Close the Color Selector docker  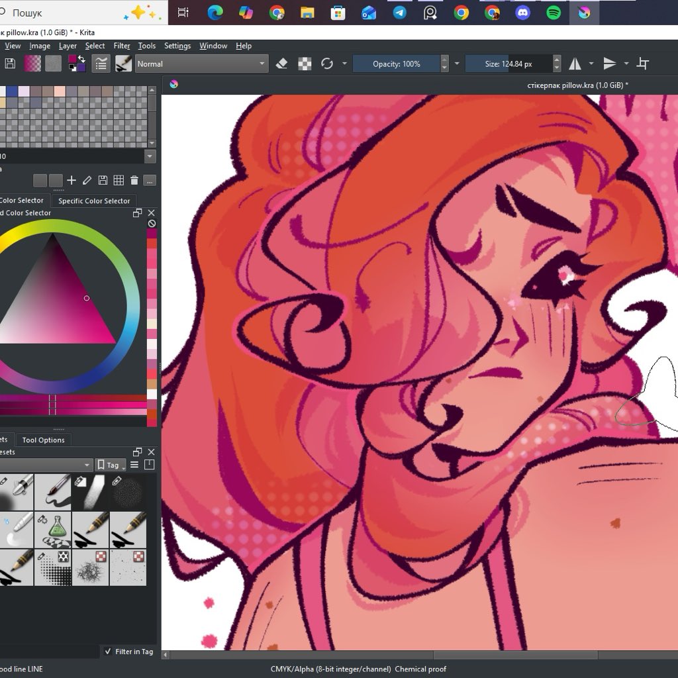coord(152,213)
